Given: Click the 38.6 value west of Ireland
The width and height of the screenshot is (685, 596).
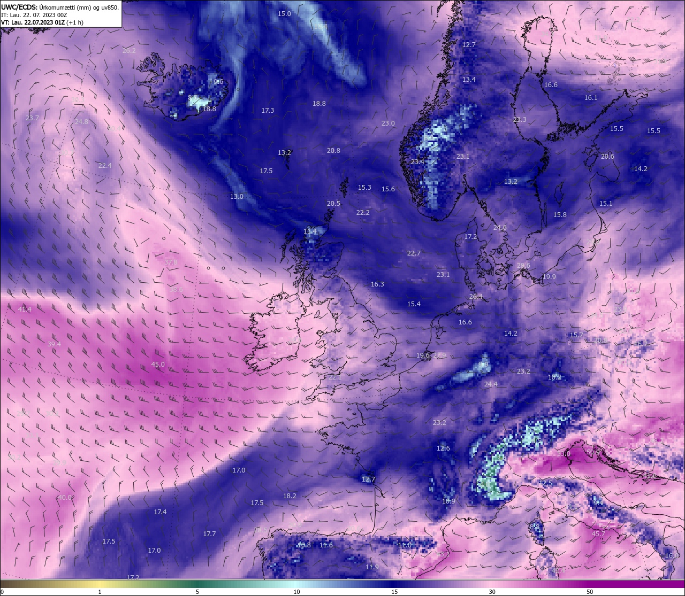Looking at the screenshot, I should (x=176, y=290).
